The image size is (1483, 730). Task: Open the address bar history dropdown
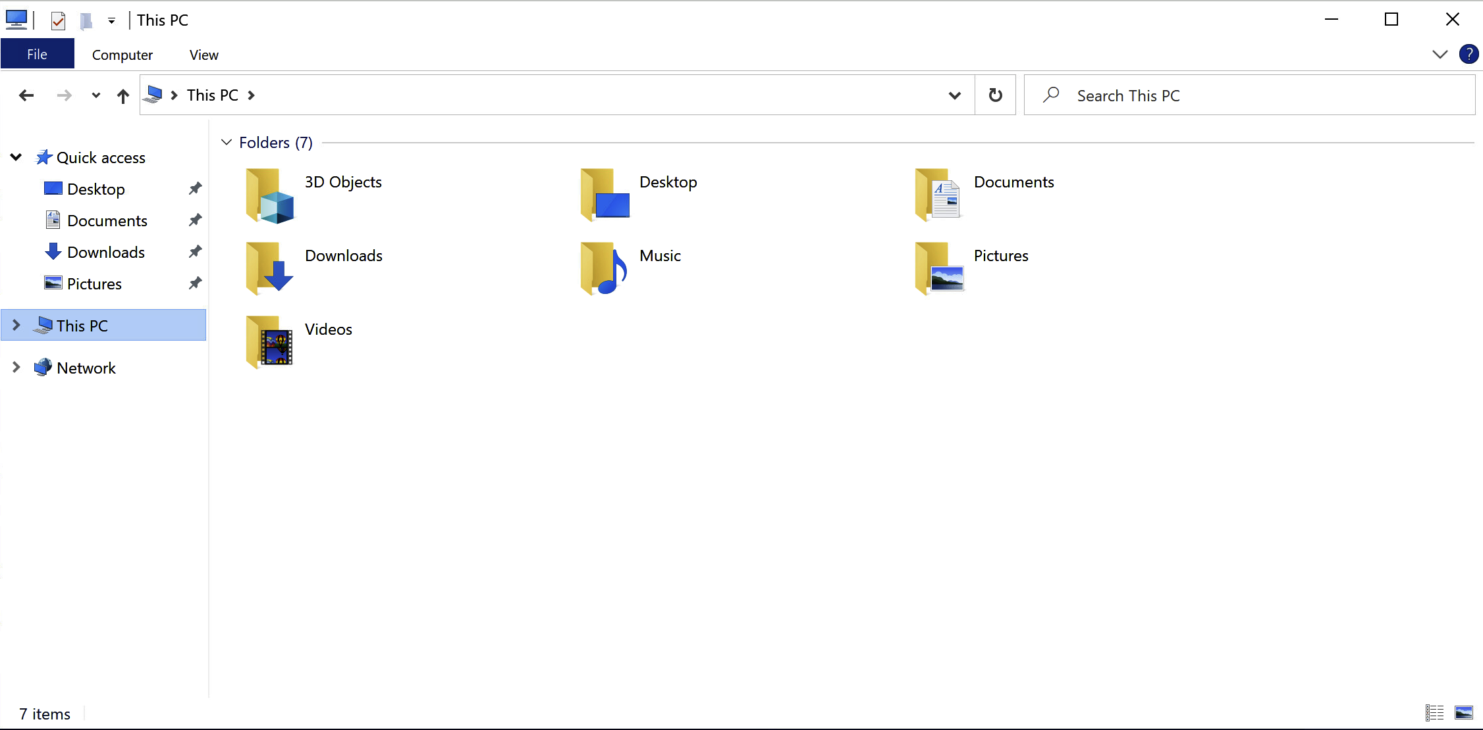point(954,95)
